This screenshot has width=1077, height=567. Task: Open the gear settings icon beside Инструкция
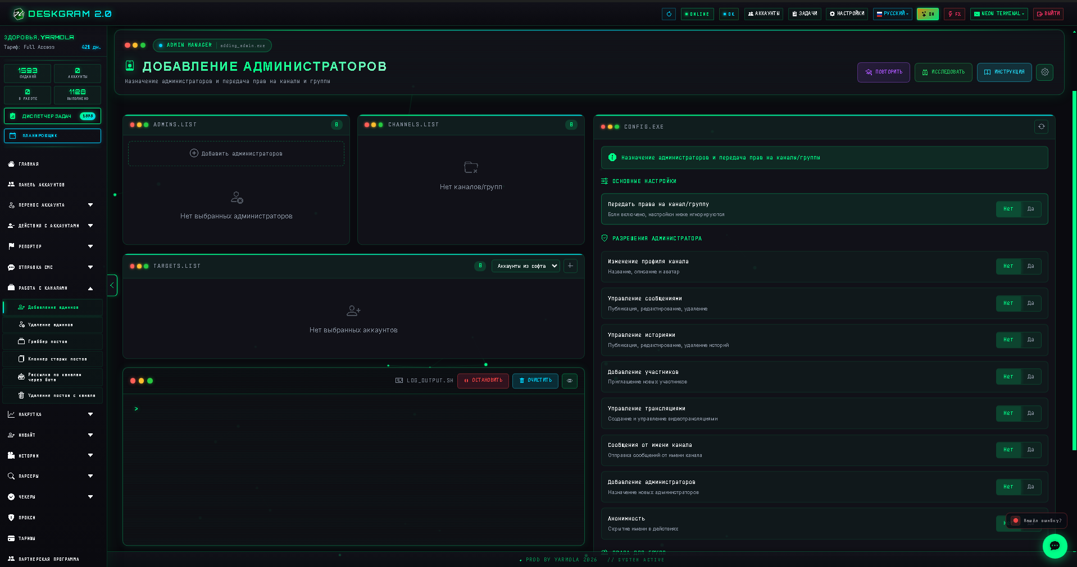[1044, 72]
